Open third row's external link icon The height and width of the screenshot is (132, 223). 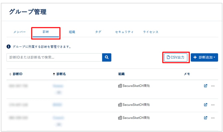[205, 118]
